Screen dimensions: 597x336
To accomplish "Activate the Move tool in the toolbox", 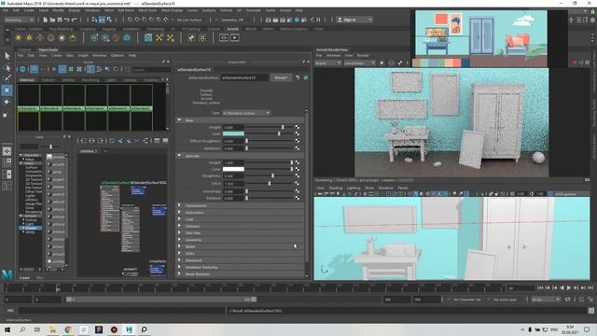I will coord(7,91).
